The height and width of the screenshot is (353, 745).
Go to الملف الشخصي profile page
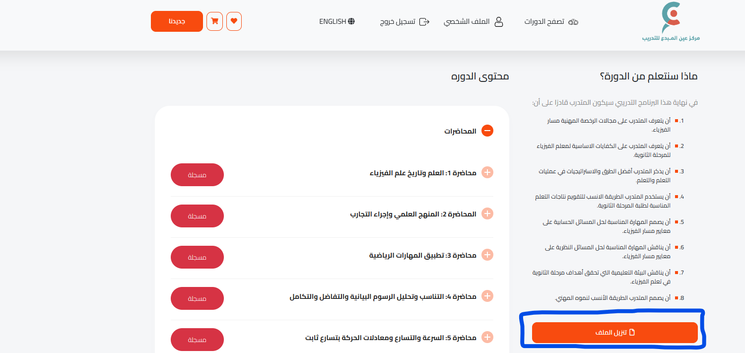click(467, 22)
